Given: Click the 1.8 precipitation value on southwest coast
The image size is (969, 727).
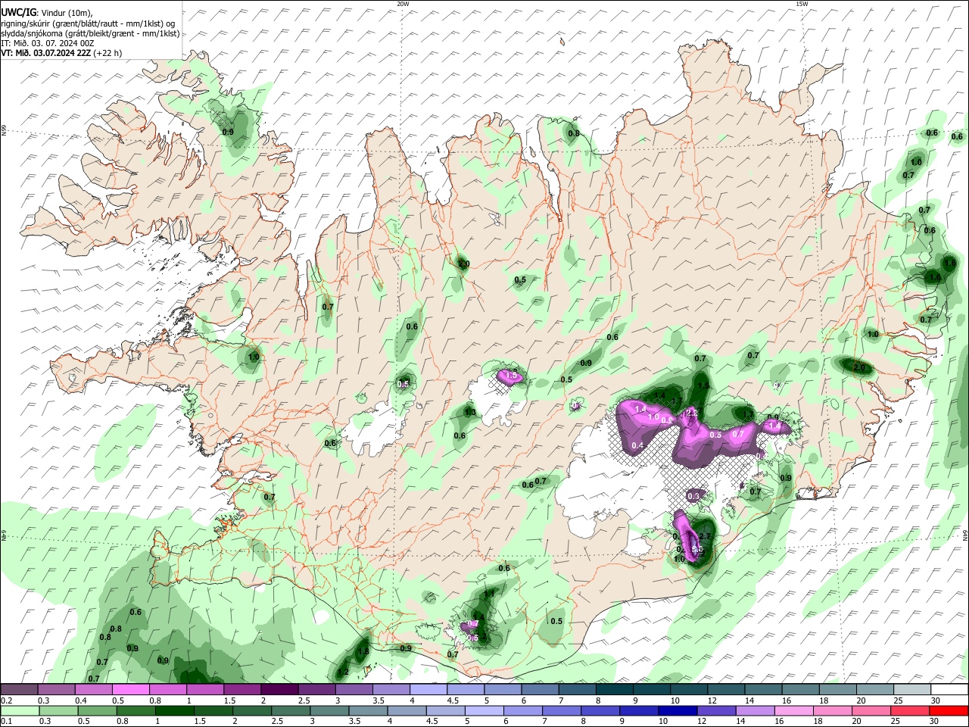Looking at the screenshot, I should click(x=363, y=651).
